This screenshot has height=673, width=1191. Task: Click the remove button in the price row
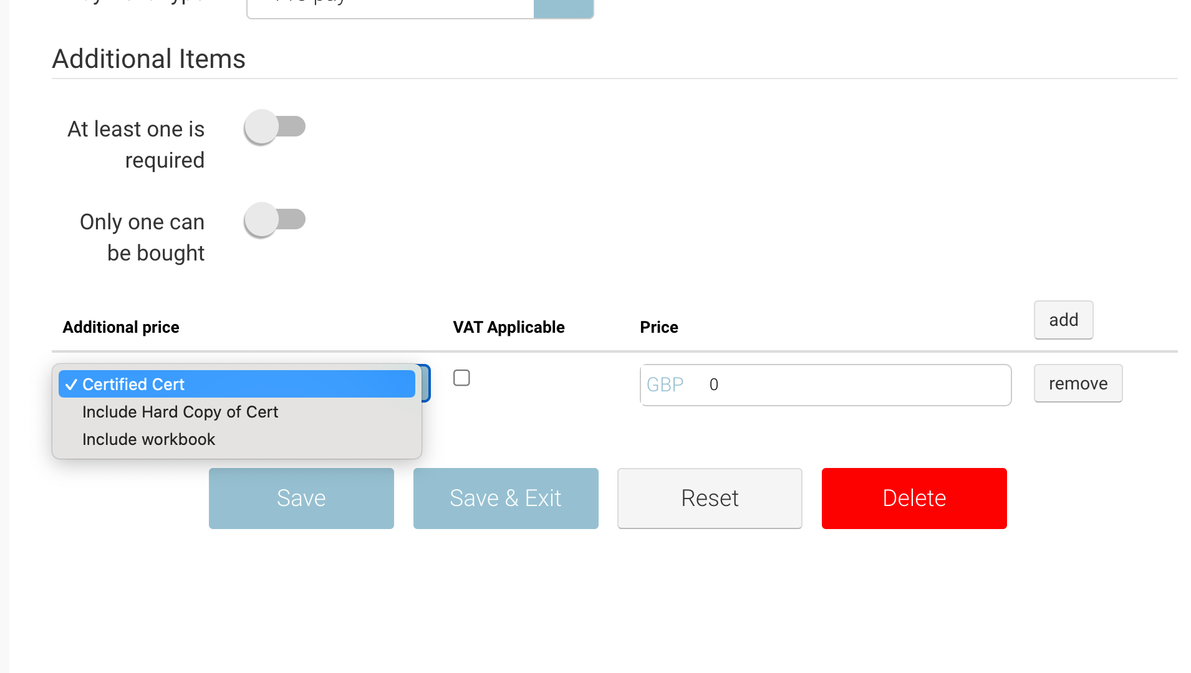(x=1078, y=383)
